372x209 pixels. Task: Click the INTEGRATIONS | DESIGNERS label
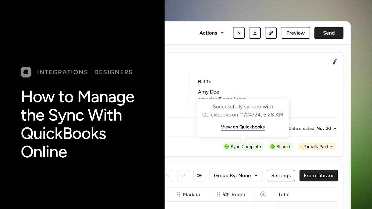85,72
